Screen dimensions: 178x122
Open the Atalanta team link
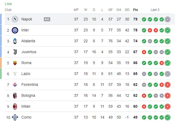click(x=28, y=41)
